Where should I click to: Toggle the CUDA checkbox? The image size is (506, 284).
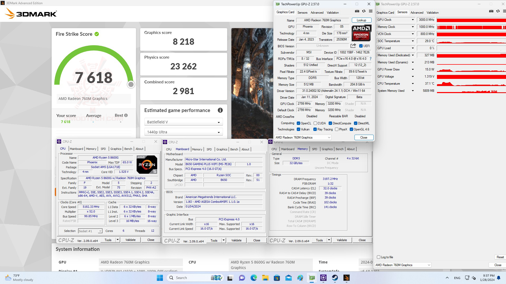315,123
